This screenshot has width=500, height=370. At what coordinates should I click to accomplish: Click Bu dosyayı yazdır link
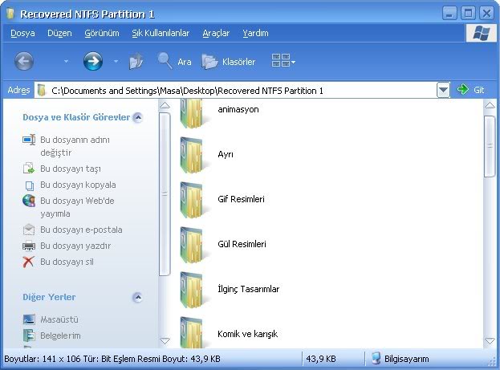pos(75,246)
